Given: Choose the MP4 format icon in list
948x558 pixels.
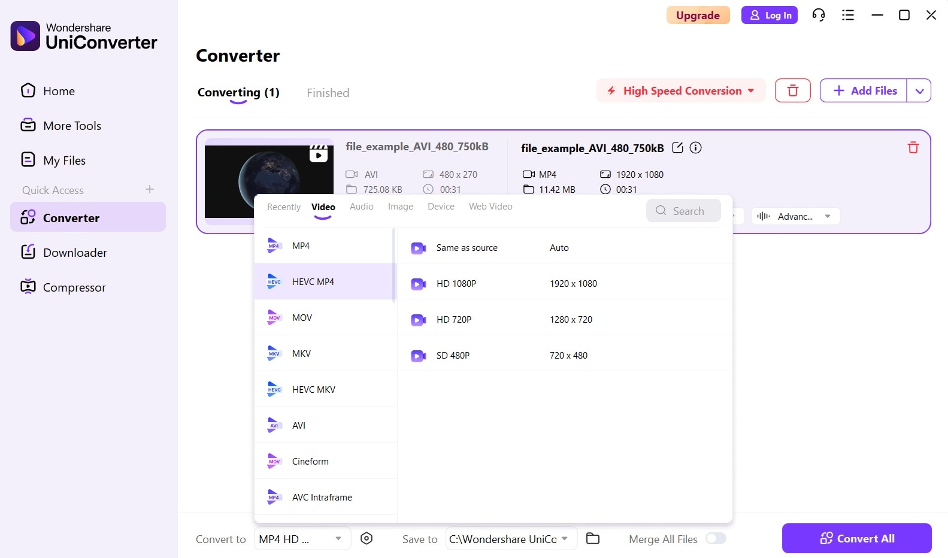Looking at the screenshot, I should tap(274, 246).
